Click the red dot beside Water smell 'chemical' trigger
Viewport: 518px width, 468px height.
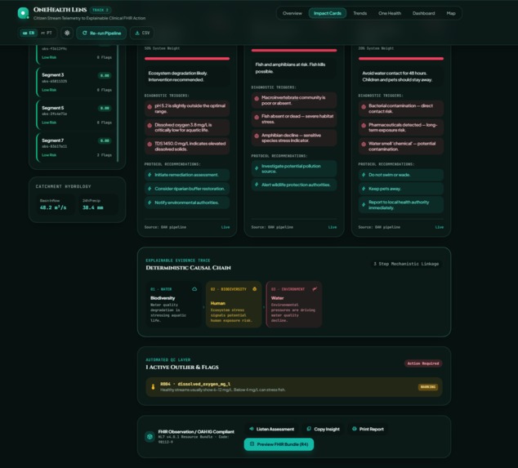tap(364, 144)
